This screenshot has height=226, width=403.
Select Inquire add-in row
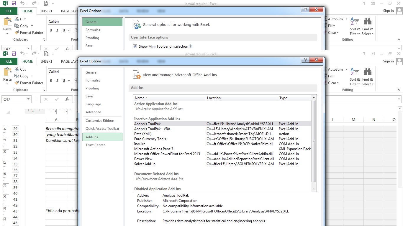point(222,144)
